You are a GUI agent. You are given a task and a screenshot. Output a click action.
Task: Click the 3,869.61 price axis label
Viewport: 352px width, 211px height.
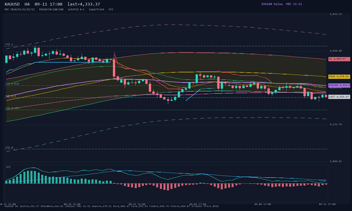click(x=336, y=161)
